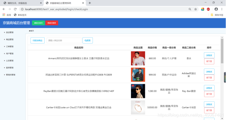Close the 京猫商城后台管理系统 tab
The image size is (226, 120).
pyautogui.click(x=83, y=3)
